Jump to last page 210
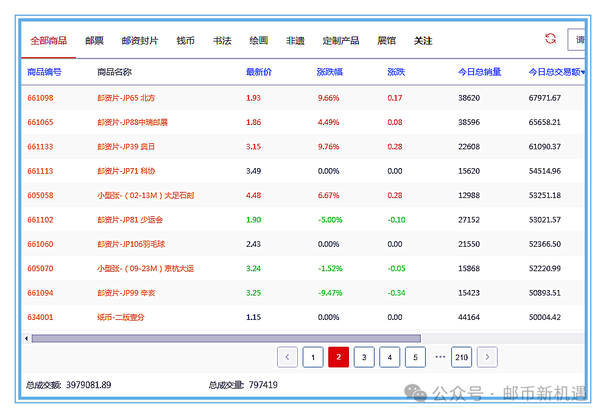 point(462,357)
